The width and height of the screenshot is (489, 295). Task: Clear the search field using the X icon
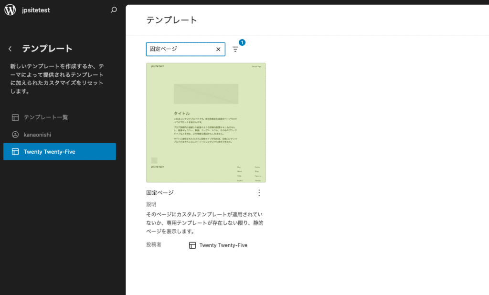point(218,49)
